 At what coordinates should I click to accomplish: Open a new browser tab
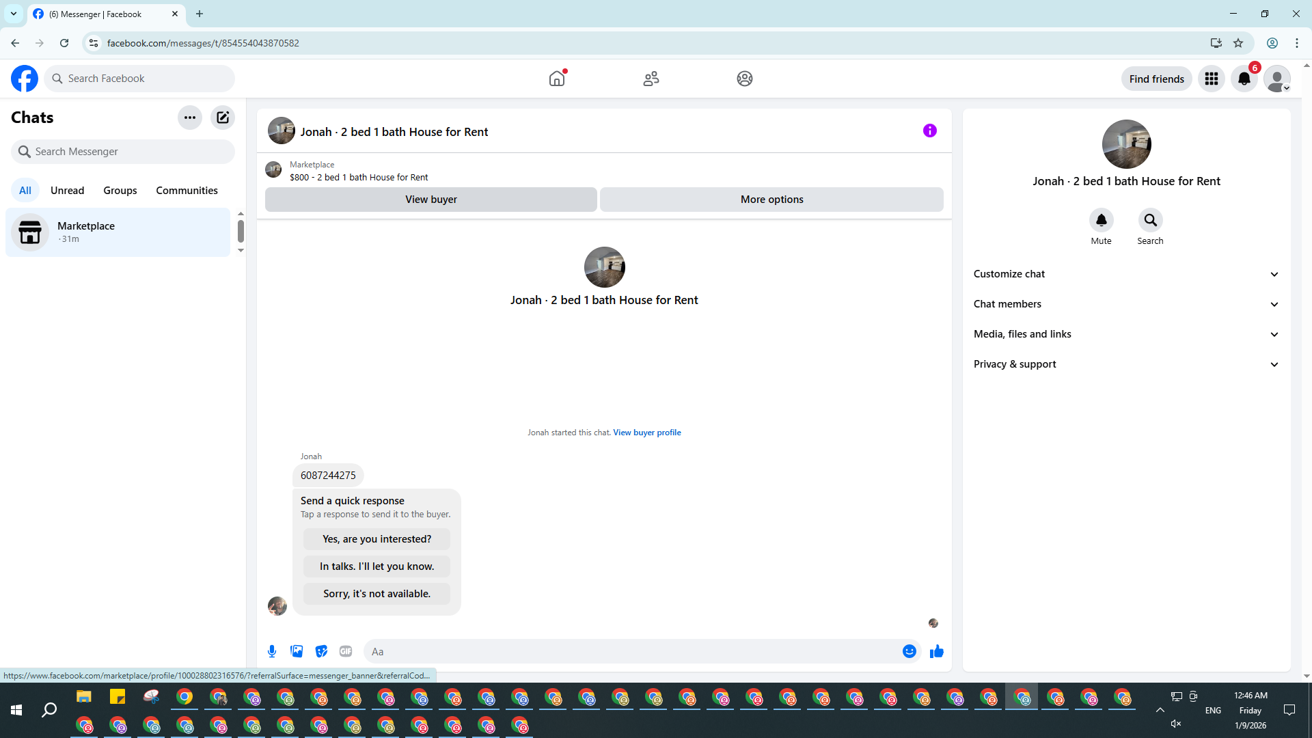200,14
